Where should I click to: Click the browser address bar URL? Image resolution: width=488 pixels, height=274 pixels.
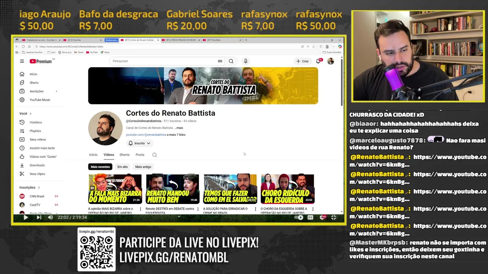click(x=71, y=46)
